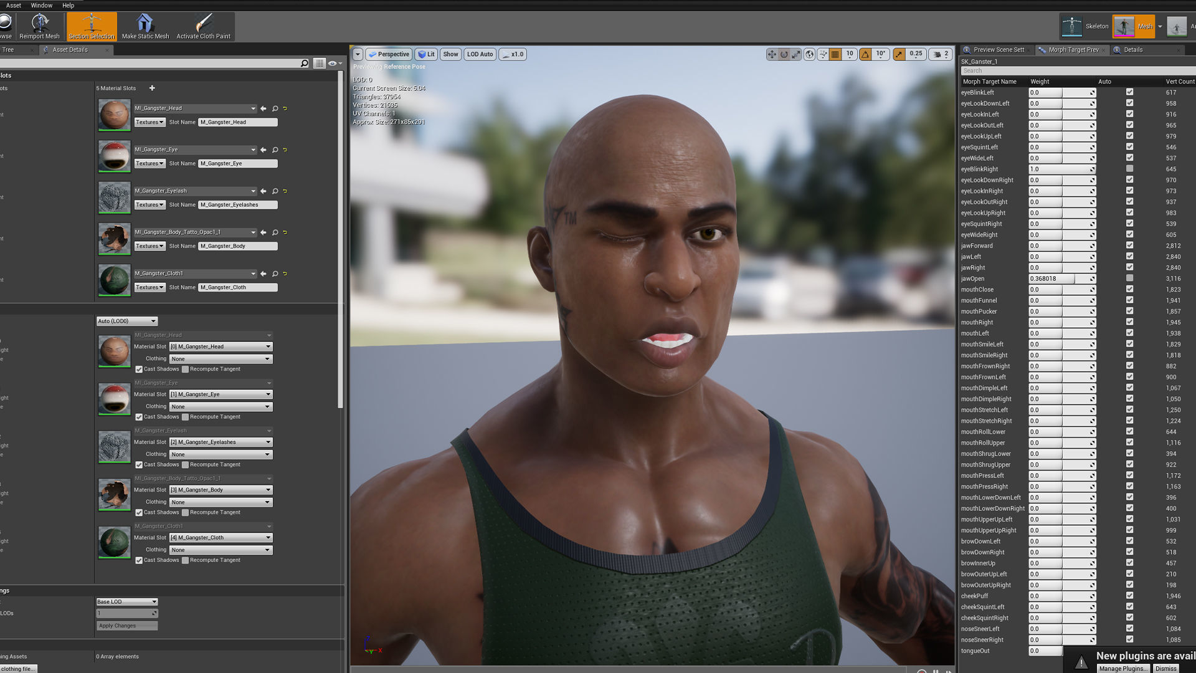The width and height of the screenshot is (1196, 673).
Task: Select the translate (move) gizmo tool
Action: tap(772, 54)
